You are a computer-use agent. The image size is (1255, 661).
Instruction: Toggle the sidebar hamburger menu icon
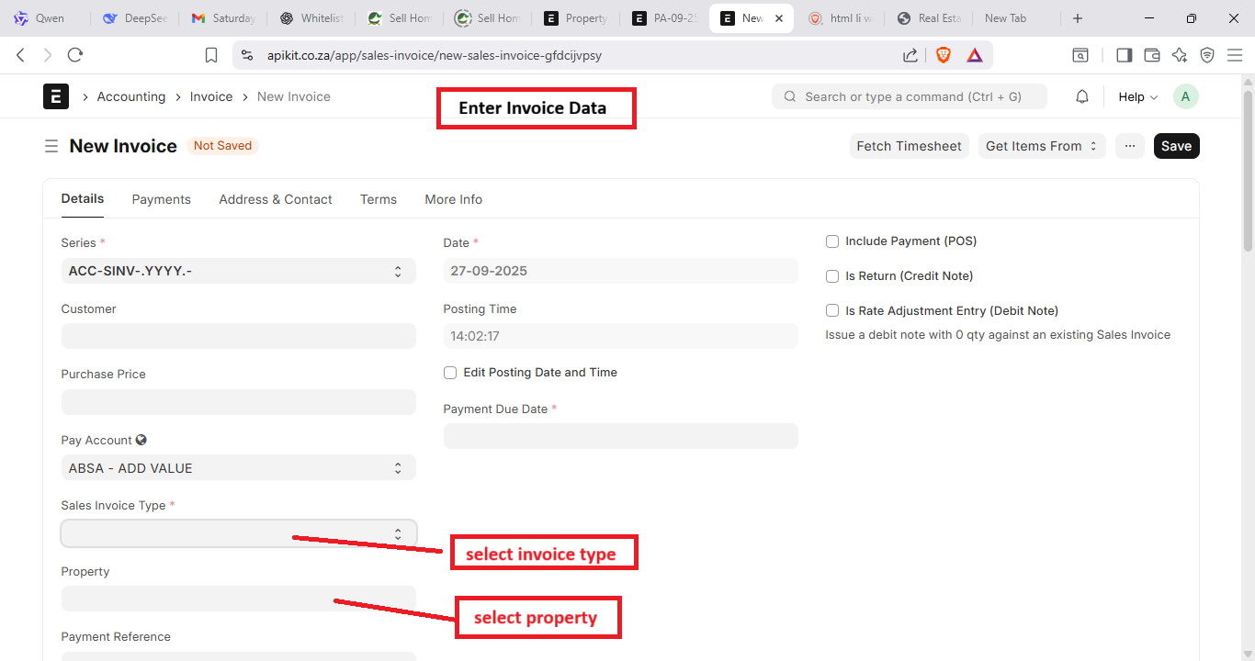point(51,146)
